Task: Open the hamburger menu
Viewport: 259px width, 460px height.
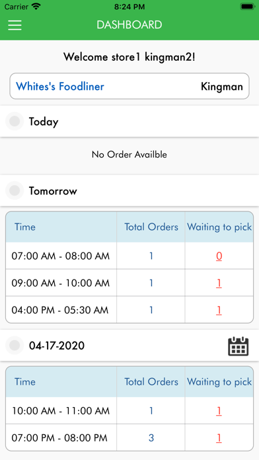Action: click(15, 25)
